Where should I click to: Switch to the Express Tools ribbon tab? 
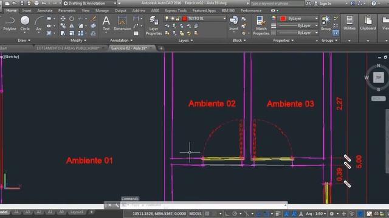click(x=176, y=11)
